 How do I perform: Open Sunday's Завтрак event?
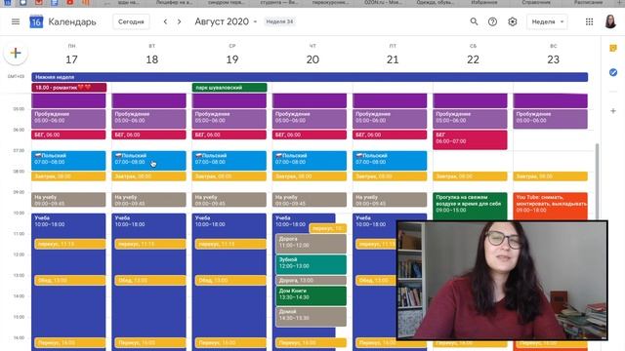pyautogui.click(x=550, y=176)
